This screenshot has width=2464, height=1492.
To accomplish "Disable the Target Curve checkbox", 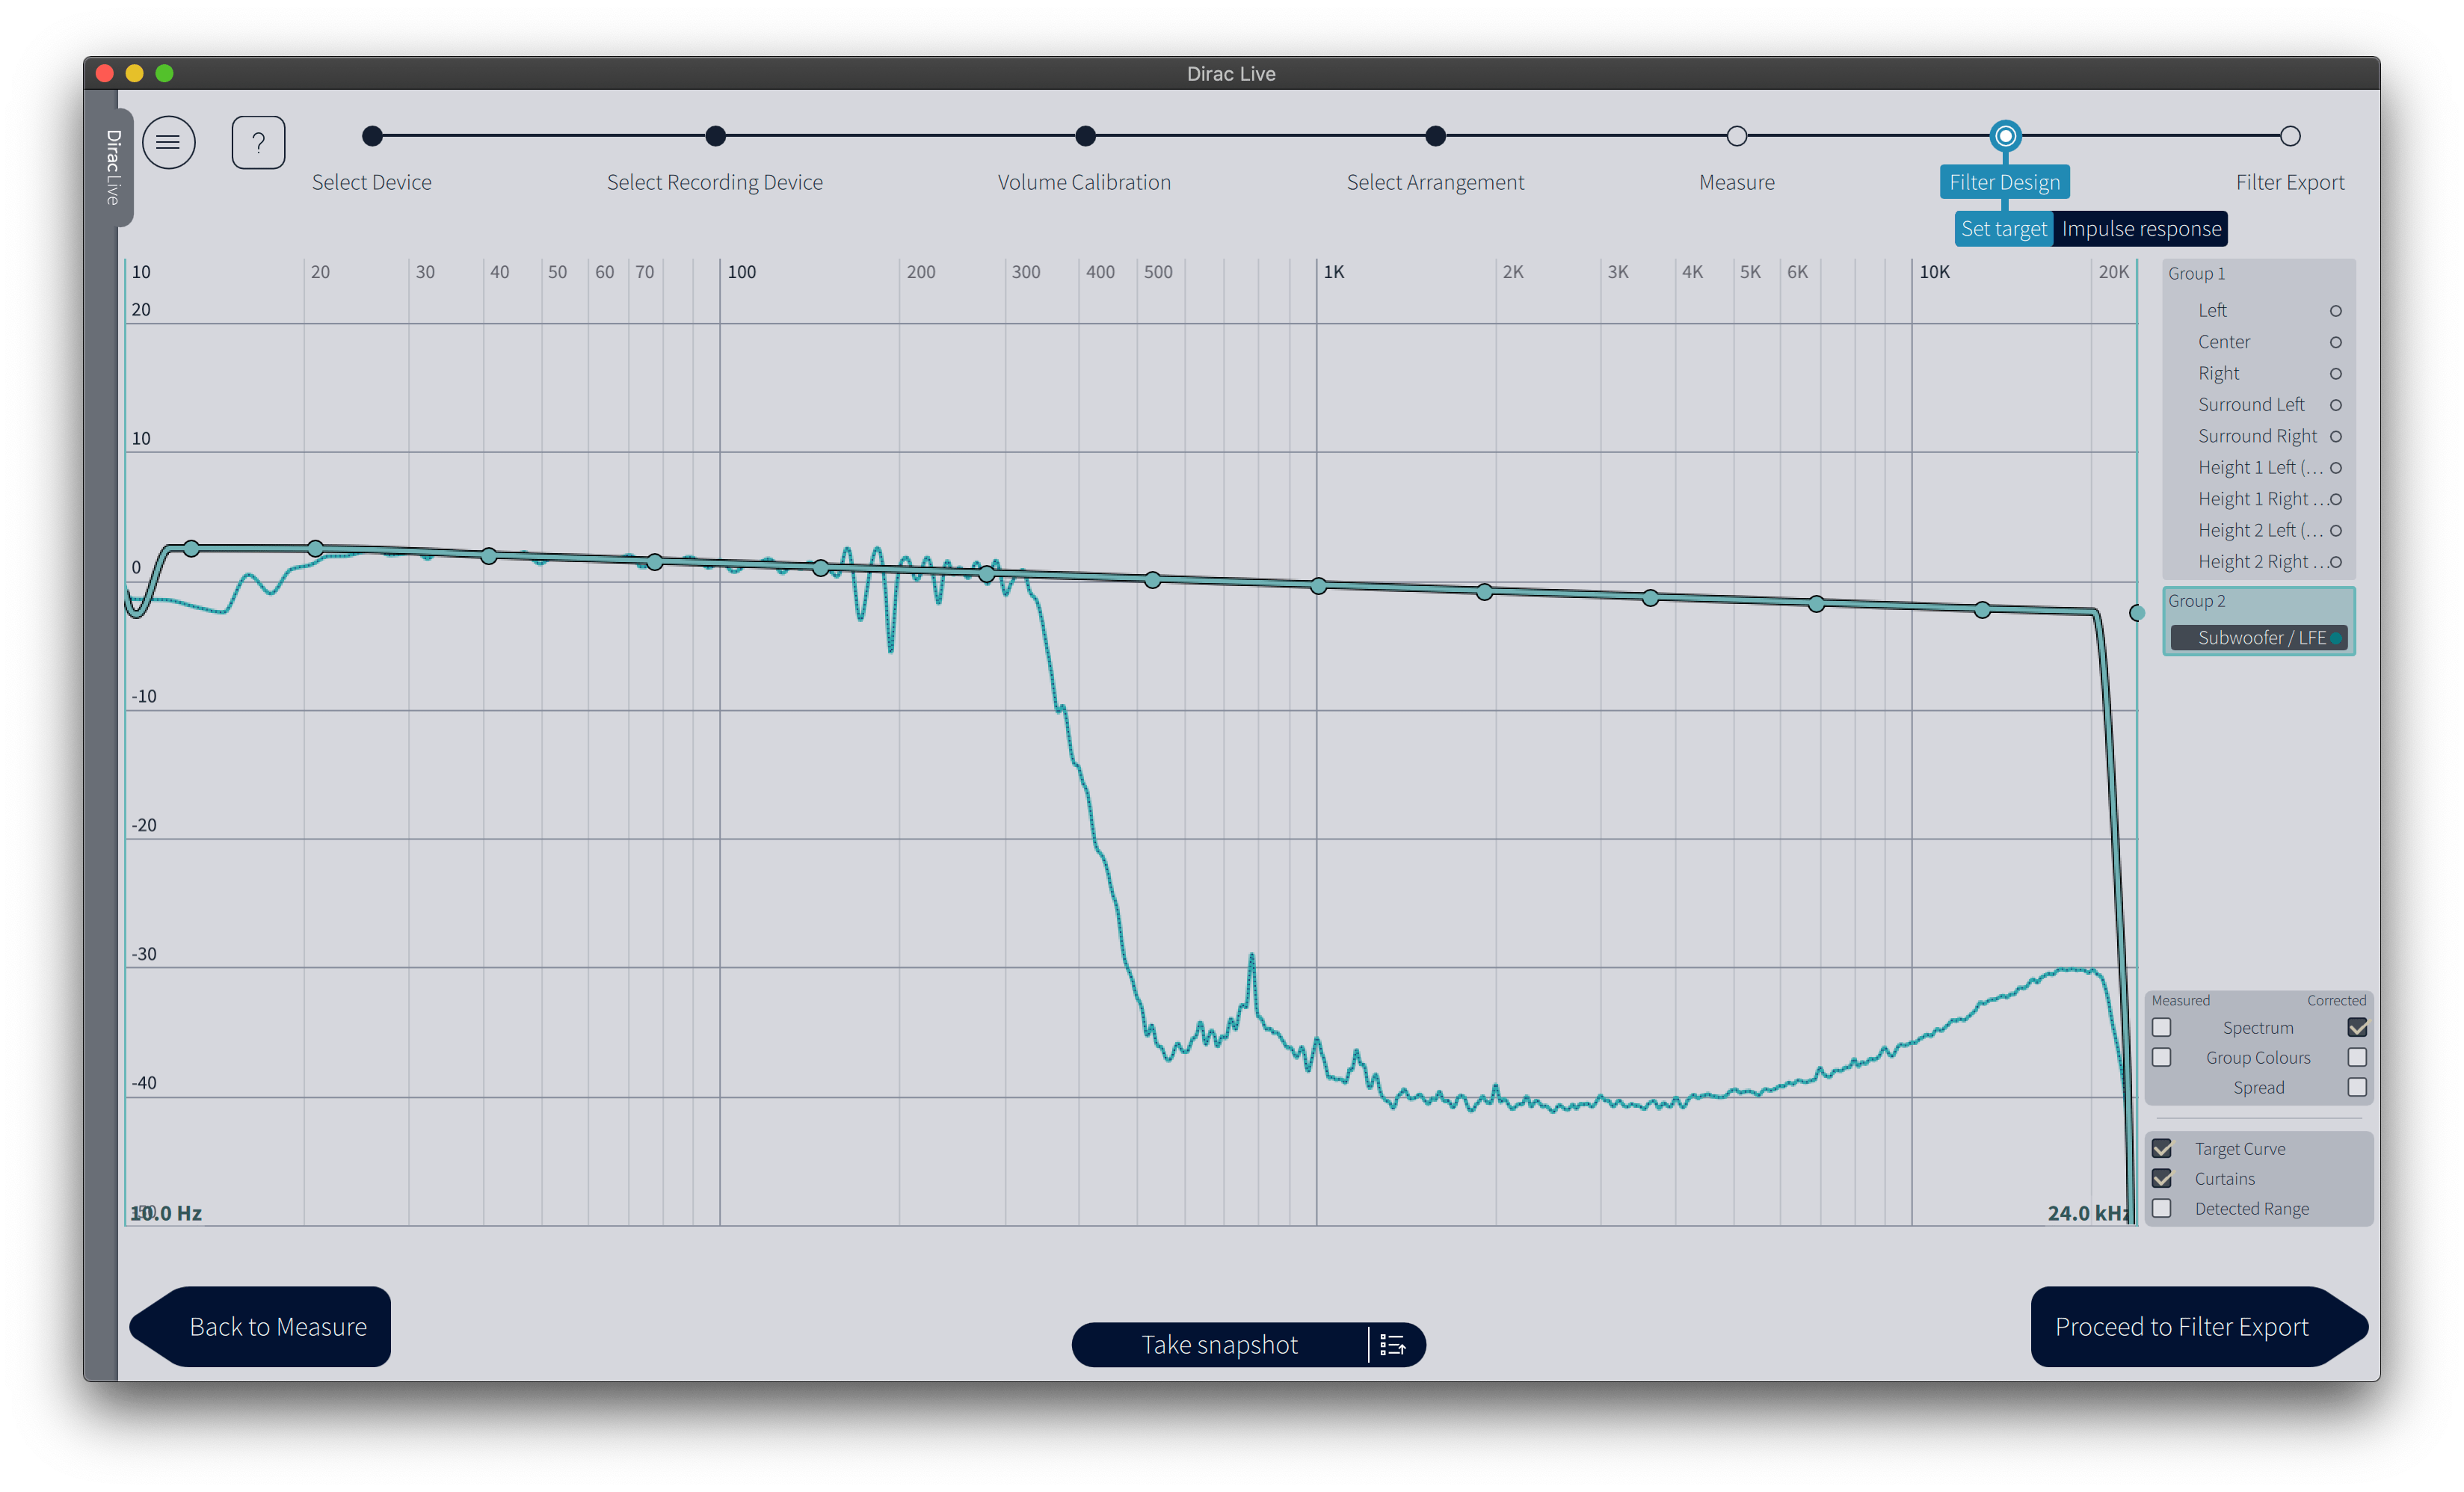I will coord(2161,1148).
